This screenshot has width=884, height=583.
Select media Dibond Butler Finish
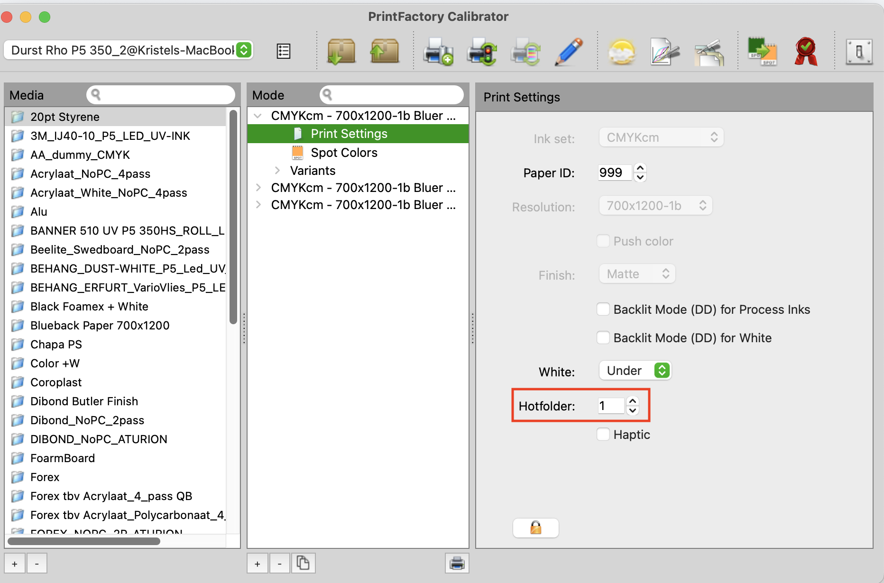tap(115, 401)
